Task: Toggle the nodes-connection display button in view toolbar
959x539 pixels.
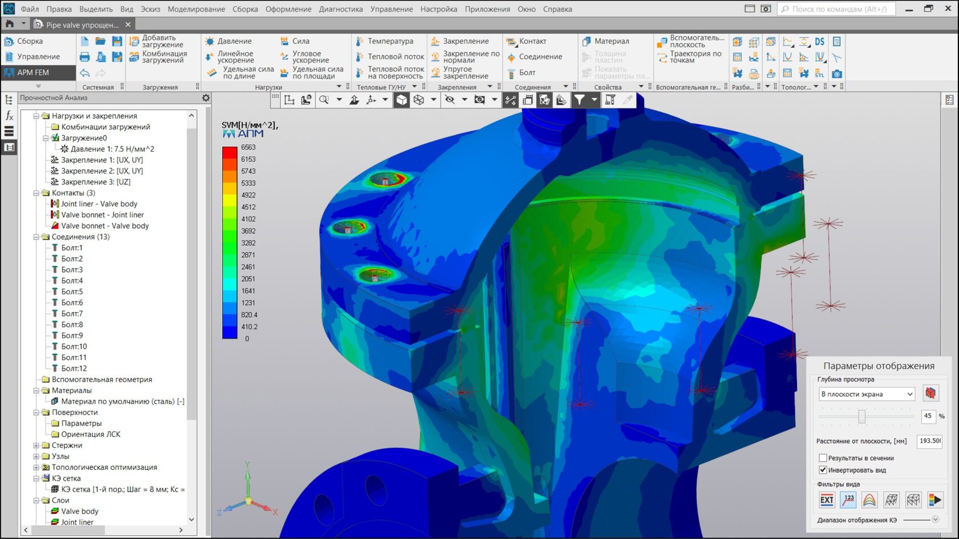Action: click(x=510, y=100)
